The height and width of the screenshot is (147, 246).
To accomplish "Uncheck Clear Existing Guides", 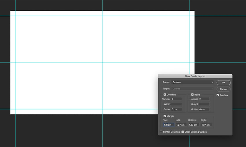I will (183, 132).
